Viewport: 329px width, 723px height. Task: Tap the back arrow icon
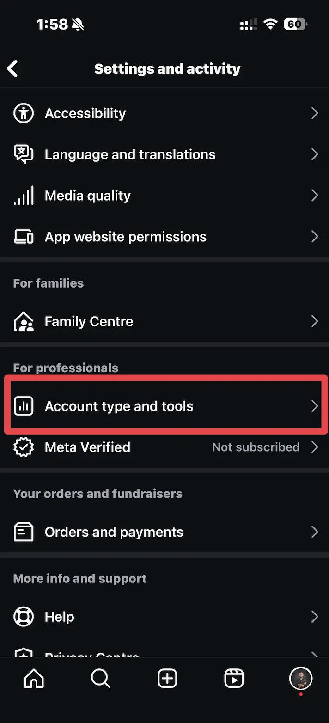(13, 69)
